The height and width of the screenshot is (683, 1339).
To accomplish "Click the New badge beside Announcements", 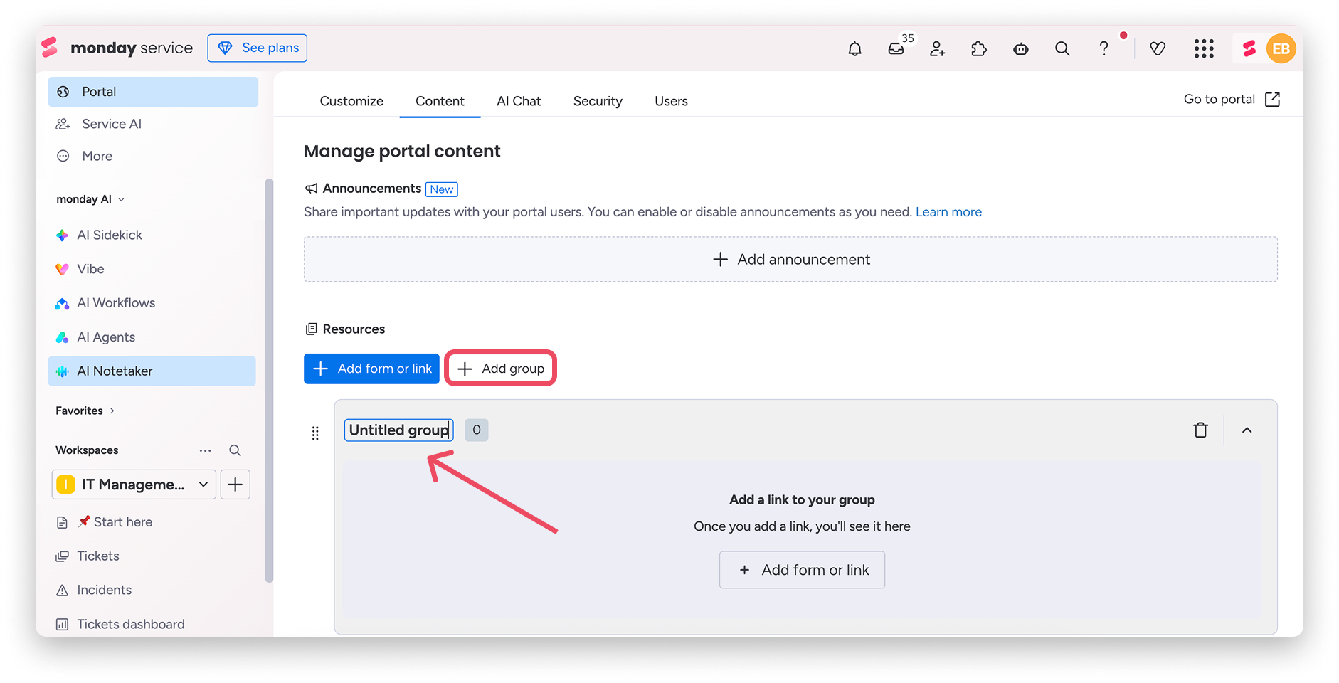I will [x=442, y=189].
